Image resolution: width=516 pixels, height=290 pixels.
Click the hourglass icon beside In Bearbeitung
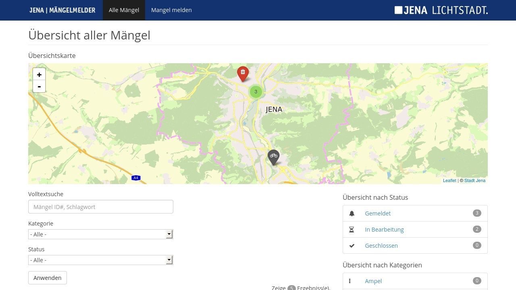pos(352,229)
